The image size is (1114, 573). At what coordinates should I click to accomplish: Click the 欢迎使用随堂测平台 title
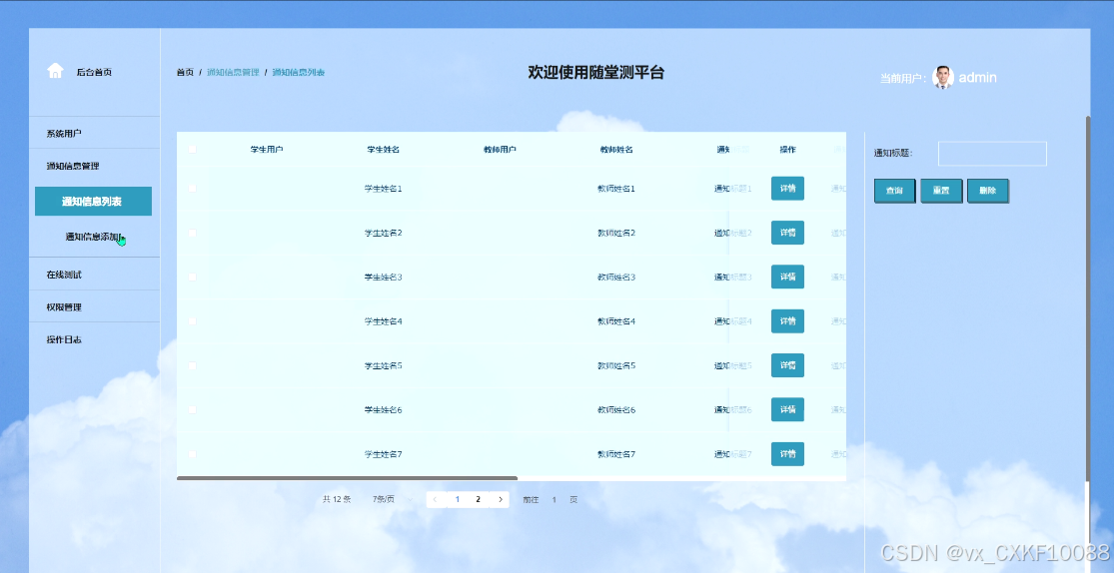tap(595, 73)
